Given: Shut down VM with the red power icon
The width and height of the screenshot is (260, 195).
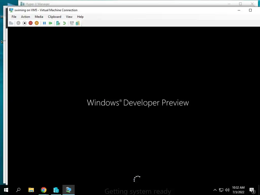Looking at the screenshot, I should click(30, 23).
